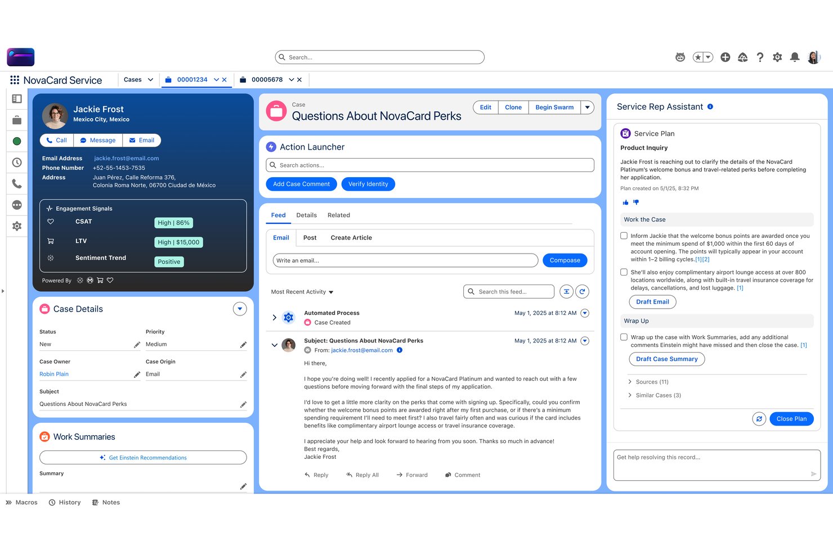Open more case actions dropdown beside Begin Swarm
Image resolution: width=833 pixels, height=555 pixels.
[587, 107]
